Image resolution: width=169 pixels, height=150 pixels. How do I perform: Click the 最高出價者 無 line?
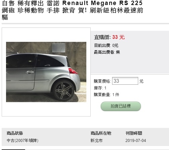click(x=107, y=52)
